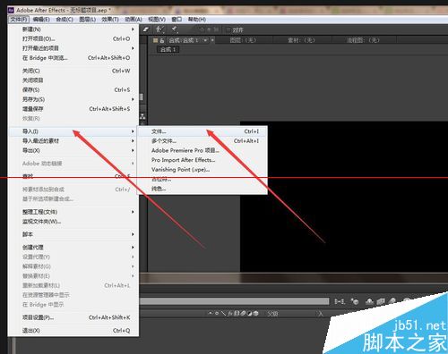Expand the 脚本 submenu
The width and height of the screenshot is (448, 354).
tap(73, 234)
